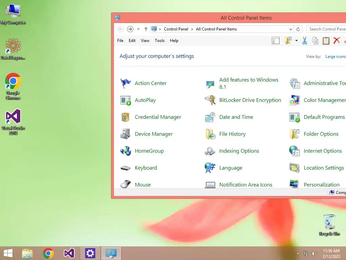The image size is (346, 260).
Task: Open the Edit menu
Action: (x=132, y=41)
